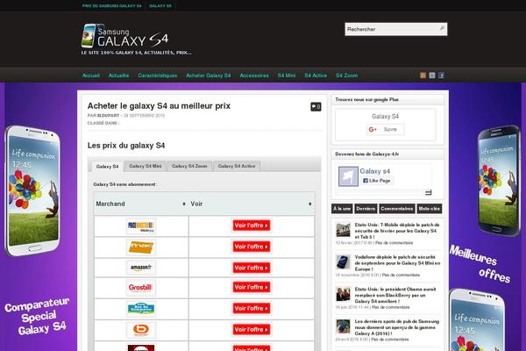Click 'Prix du Samsung Galaxy S4' top link
Image resolution: width=526 pixels, height=351 pixels.
[x=111, y=6]
